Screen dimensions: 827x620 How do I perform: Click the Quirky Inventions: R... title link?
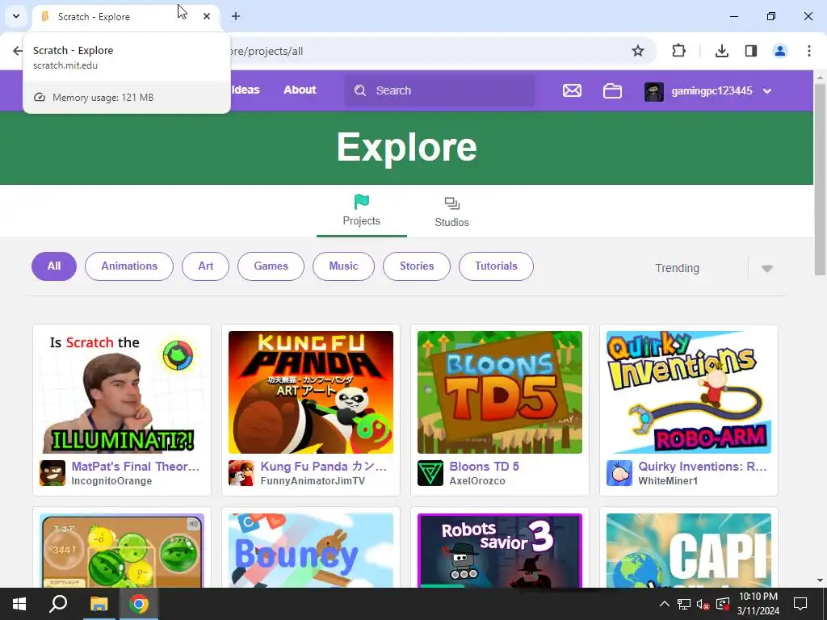click(703, 467)
